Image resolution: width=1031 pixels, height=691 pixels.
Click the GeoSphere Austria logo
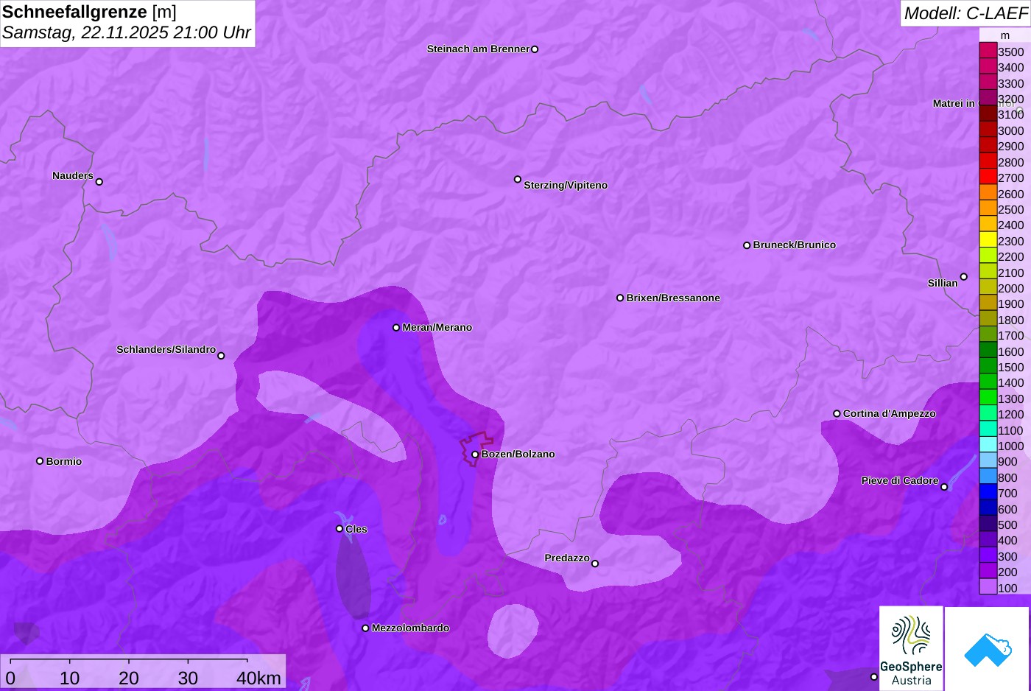tap(911, 648)
